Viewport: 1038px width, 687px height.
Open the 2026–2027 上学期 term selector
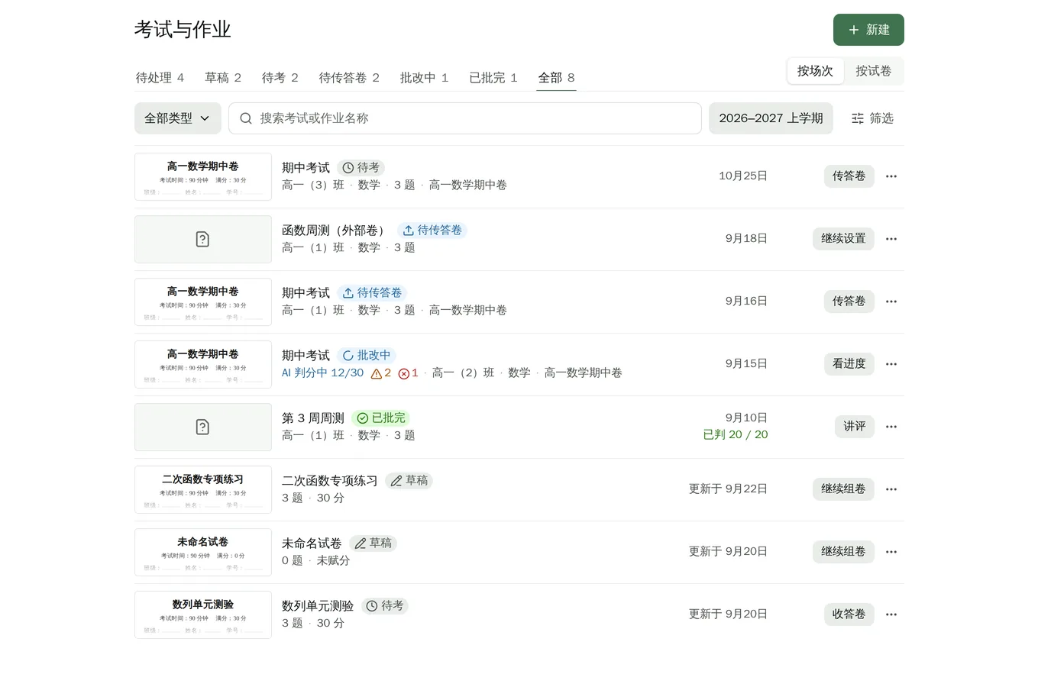(x=771, y=118)
